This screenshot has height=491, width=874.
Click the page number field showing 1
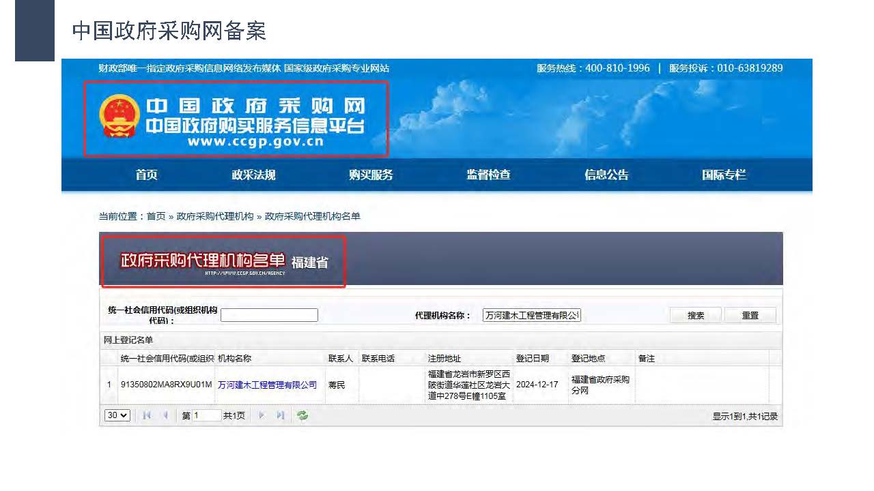[207, 415]
